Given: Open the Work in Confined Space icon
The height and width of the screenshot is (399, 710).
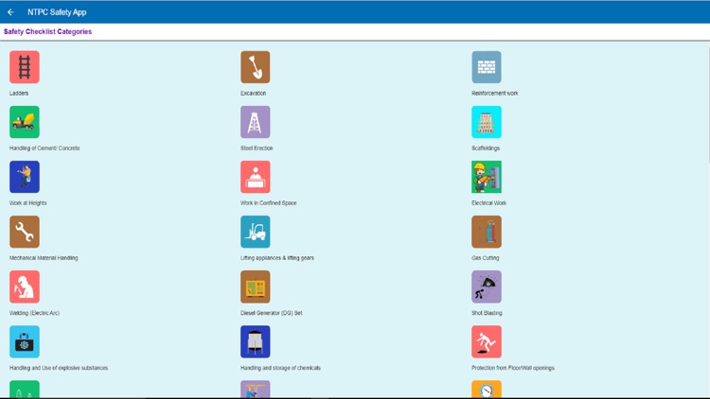Looking at the screenshot, I should [256, 177].
